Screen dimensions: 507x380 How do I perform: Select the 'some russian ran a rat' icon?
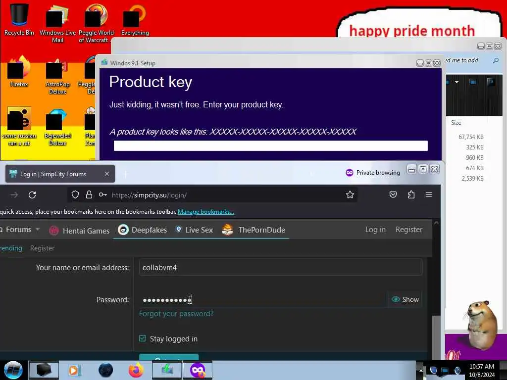(x=19, y=127)
